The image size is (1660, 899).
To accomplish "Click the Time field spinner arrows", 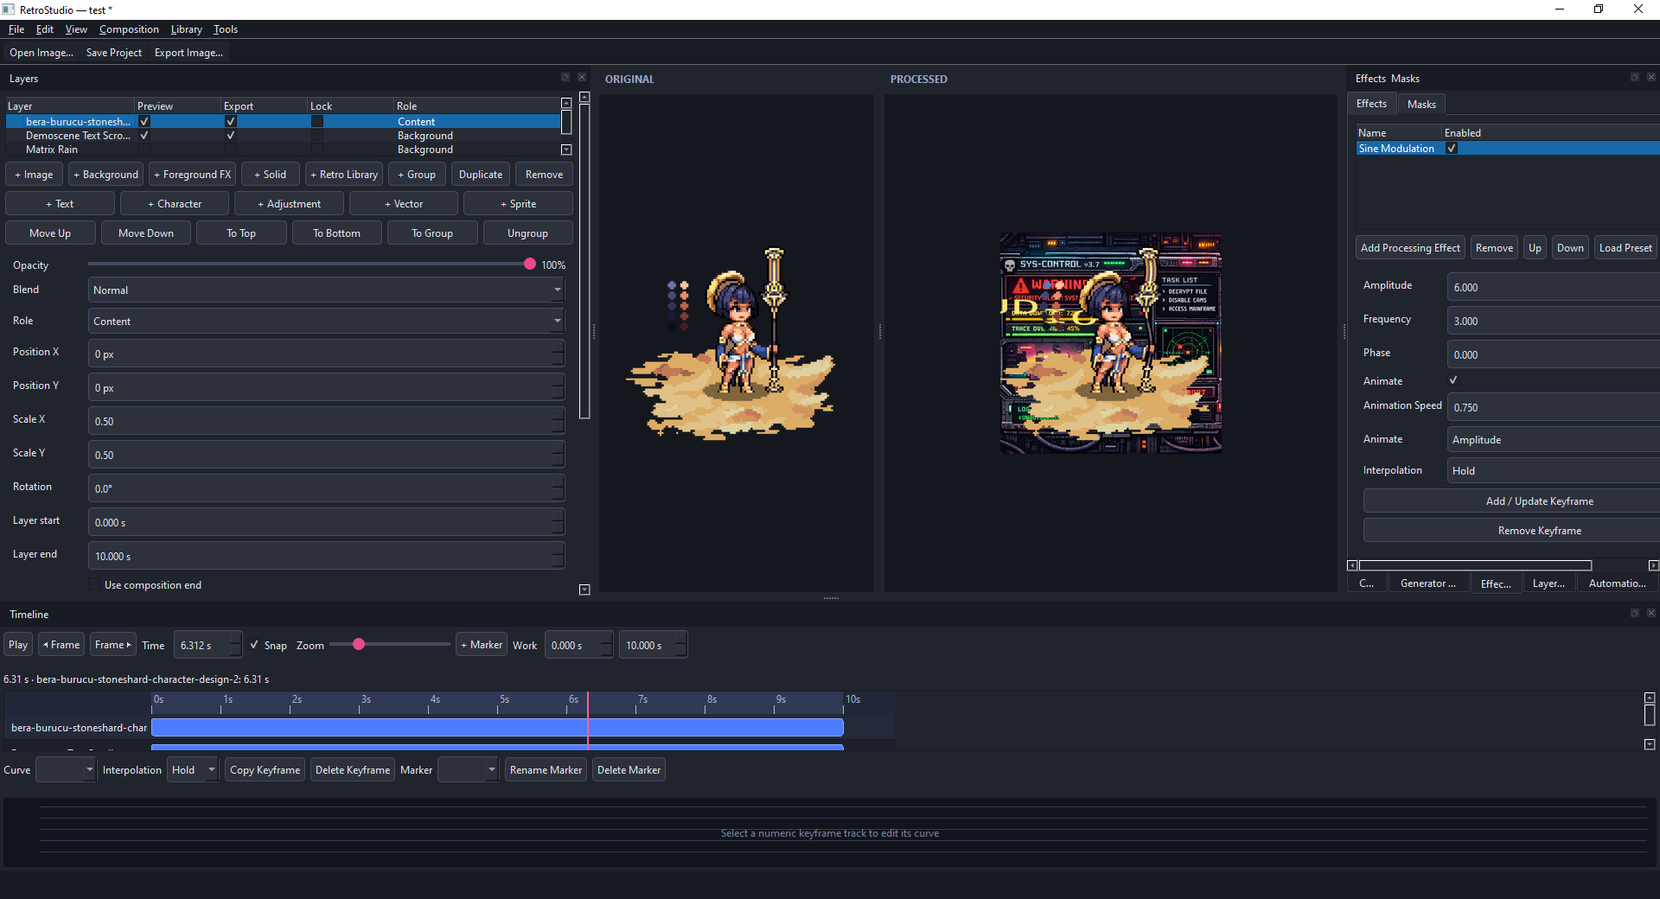I will click(236, 646).
